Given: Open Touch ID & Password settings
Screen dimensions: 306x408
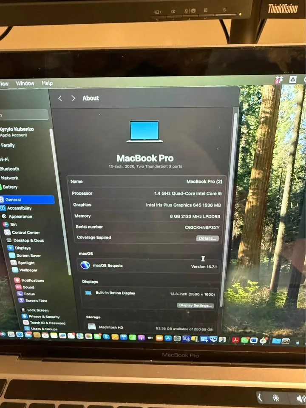Looking at the screenshot, I should pos(44,323).
